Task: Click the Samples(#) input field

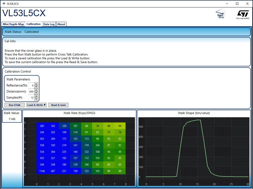Action: (31, 98)
